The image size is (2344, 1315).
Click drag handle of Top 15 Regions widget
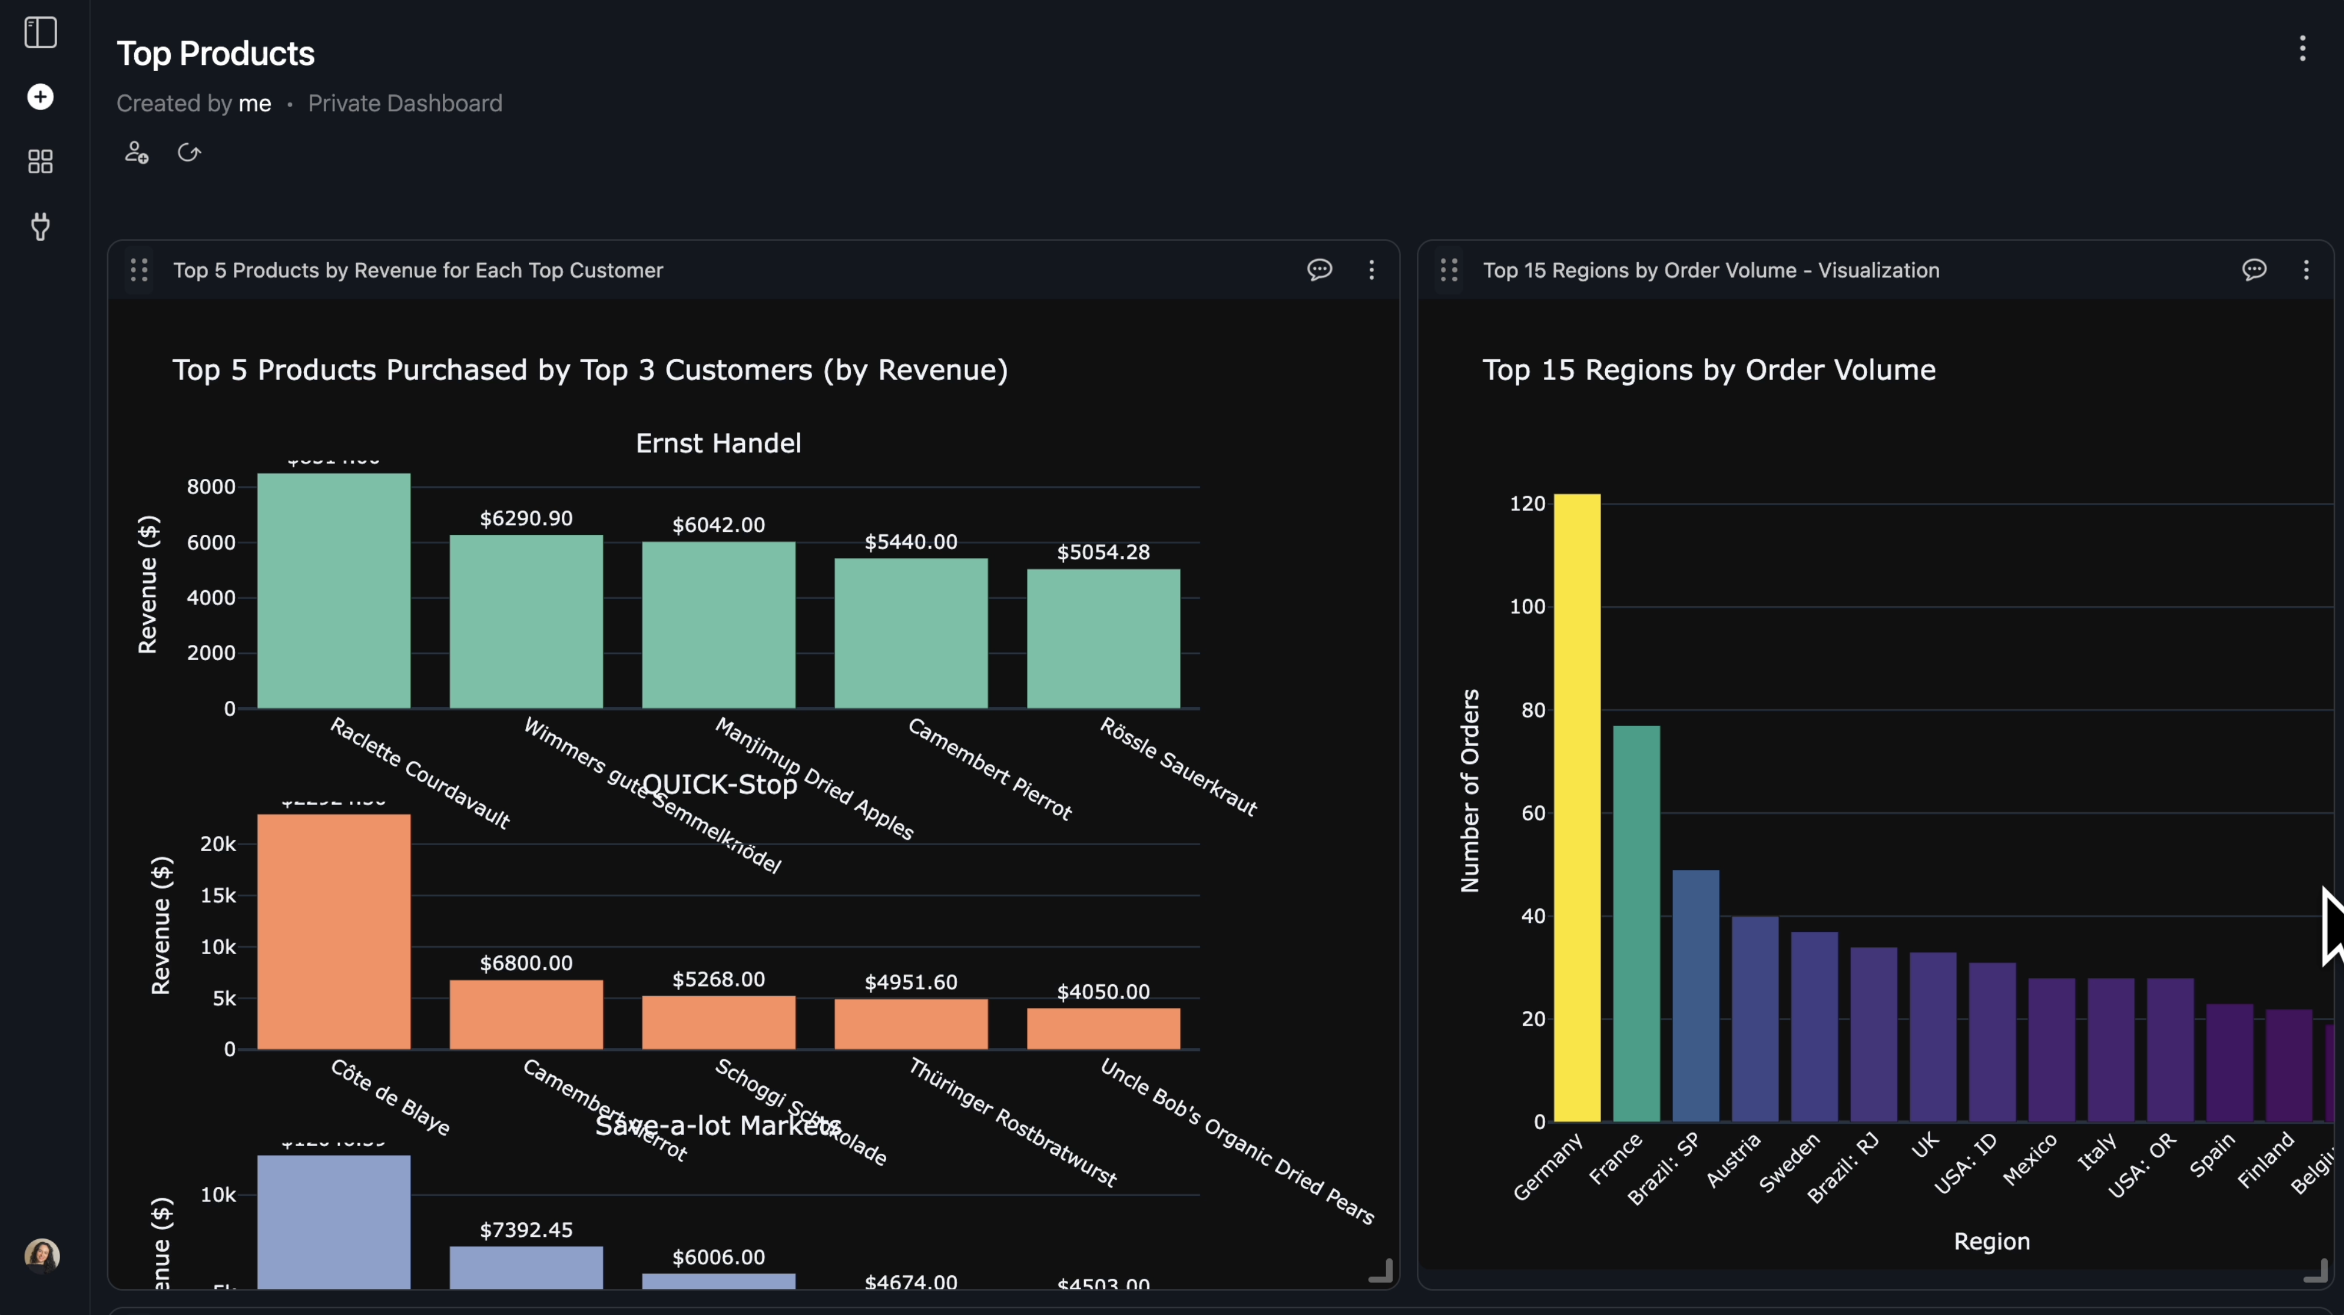[x=1449, y=270]
